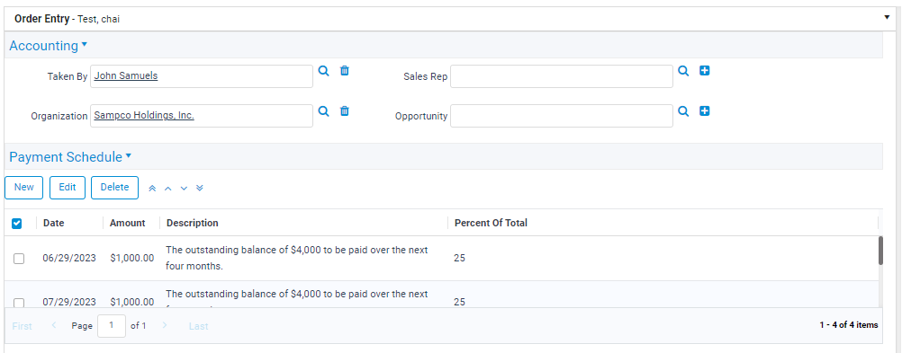
Task: Add a new Opportunity with plus icon
Action: pos(704,111)
